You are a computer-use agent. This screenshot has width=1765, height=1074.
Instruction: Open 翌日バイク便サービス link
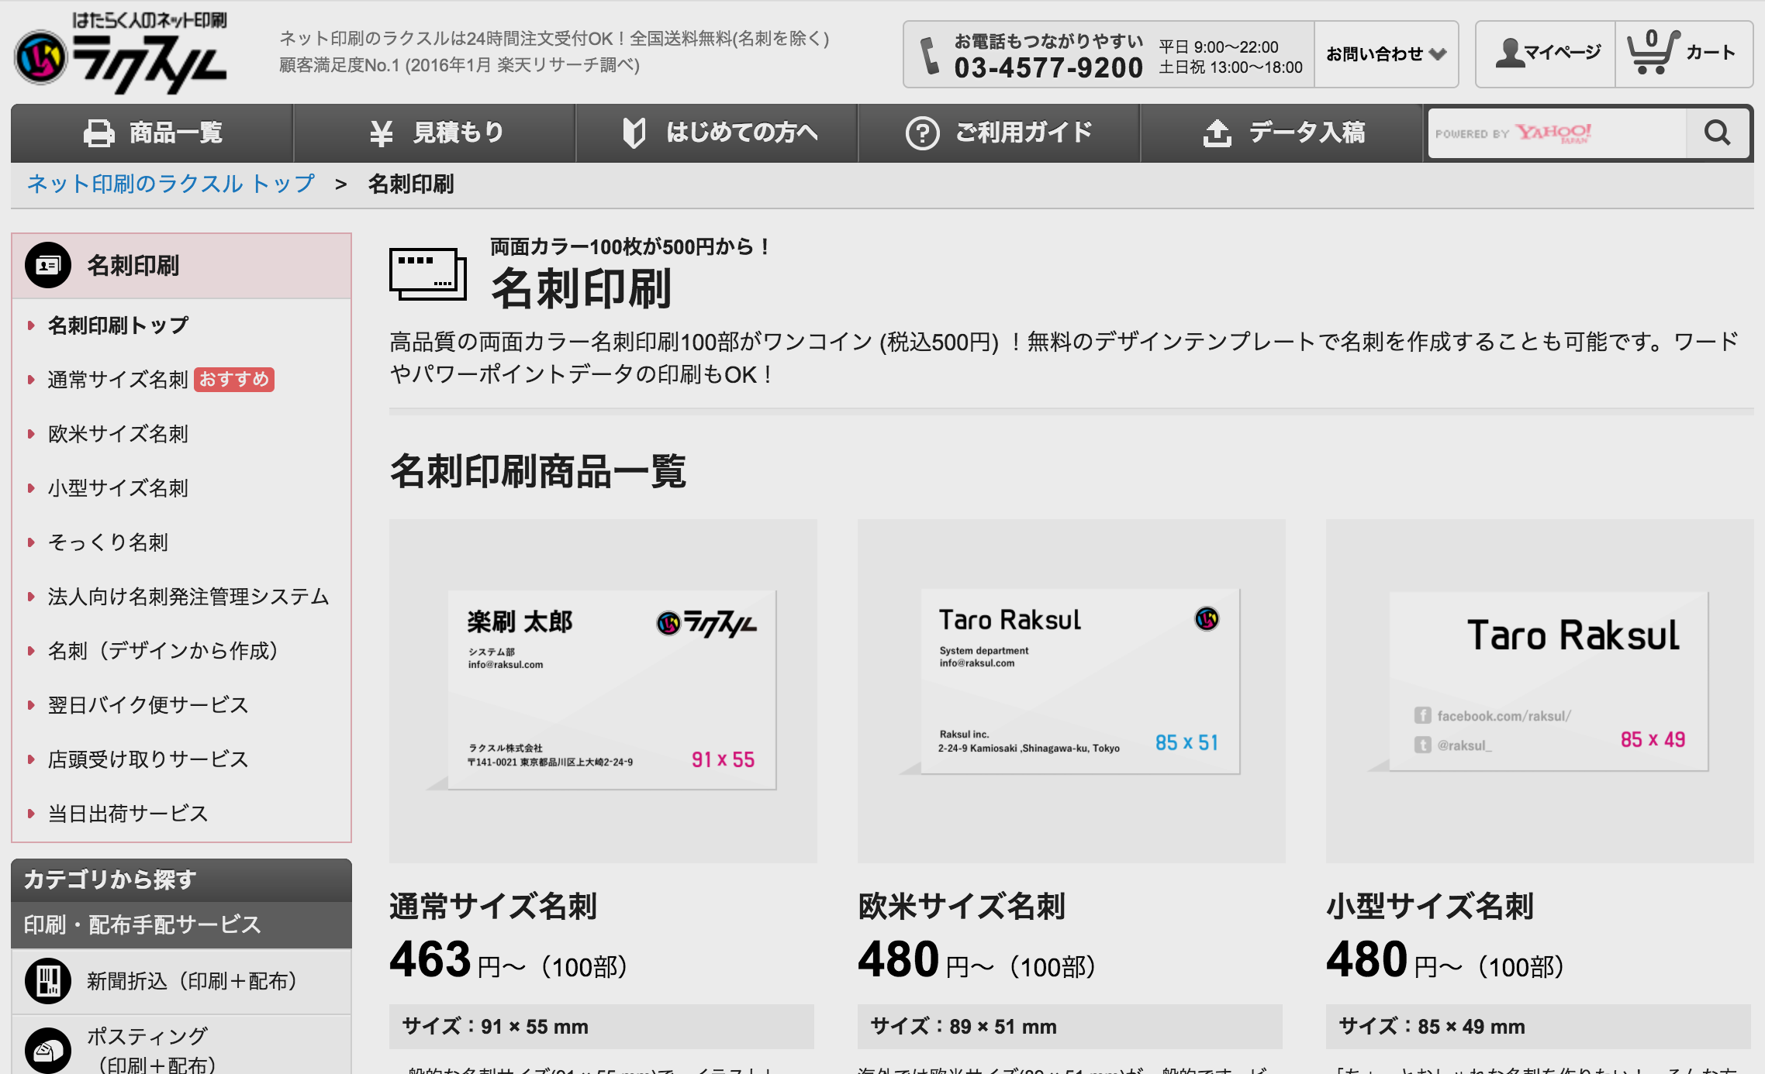148,704
